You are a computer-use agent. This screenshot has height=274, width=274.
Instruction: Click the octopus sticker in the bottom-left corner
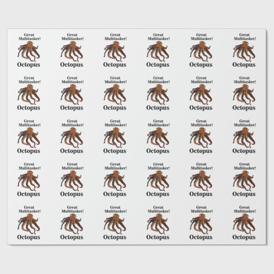[29, 223]
